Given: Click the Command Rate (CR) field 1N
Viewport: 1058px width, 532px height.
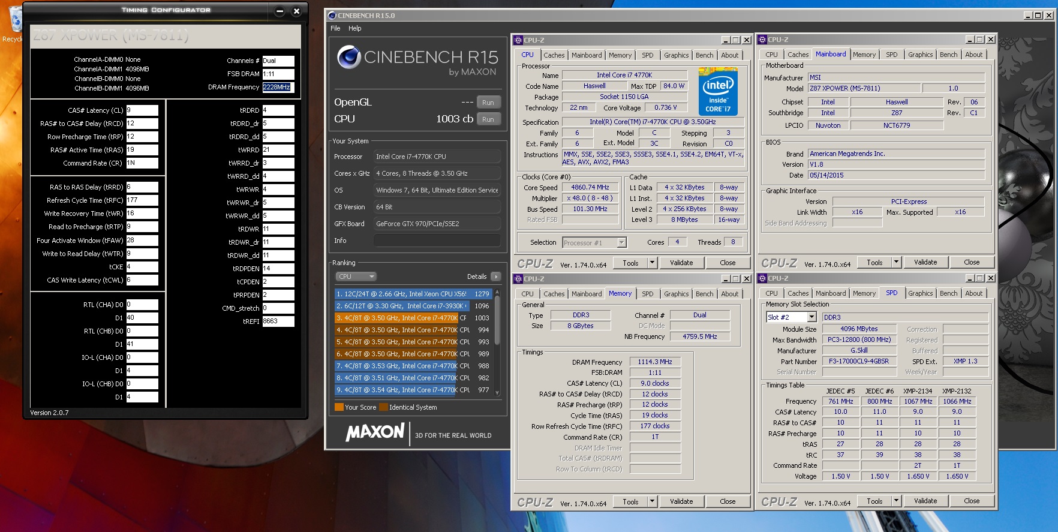Looking at the screenshot, I should (142, 163).
